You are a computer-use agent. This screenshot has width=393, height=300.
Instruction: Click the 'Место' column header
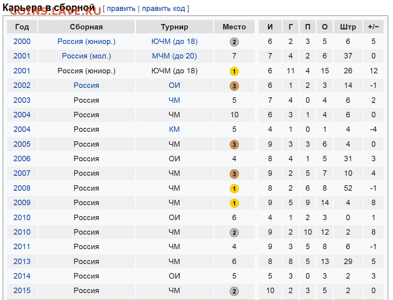click(x=234, y=27)
